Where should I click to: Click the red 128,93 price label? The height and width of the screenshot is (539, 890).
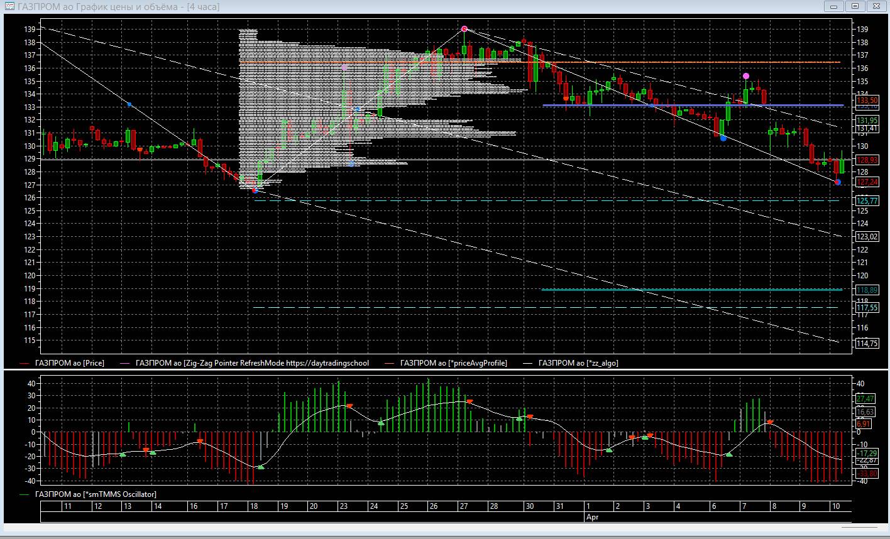coord(867,160)
